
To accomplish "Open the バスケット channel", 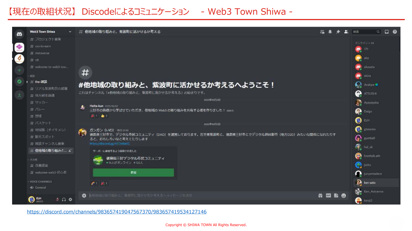I will pos(51,123).
